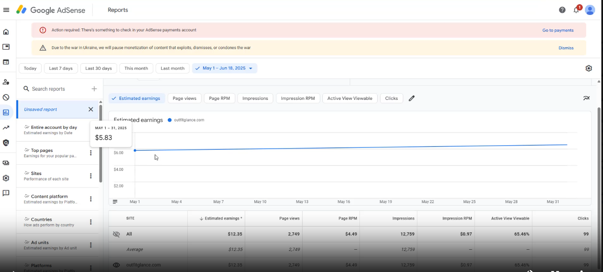Screen dimensions: 603x272
Task: Toggle the Impression RPM metric chip
Action: 298,98
